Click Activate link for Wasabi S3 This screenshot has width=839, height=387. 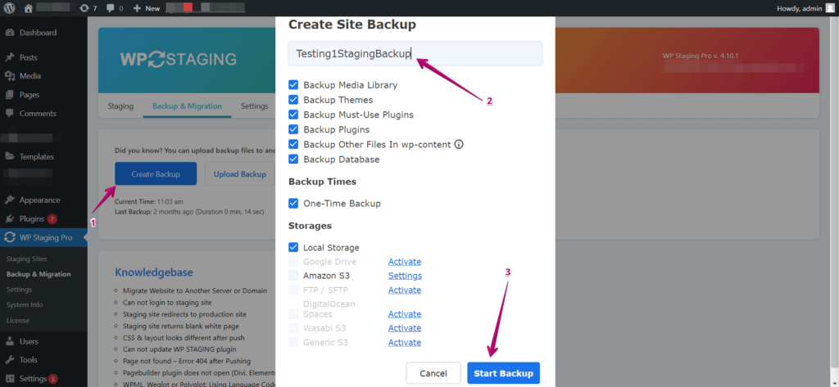coord(405,328)
